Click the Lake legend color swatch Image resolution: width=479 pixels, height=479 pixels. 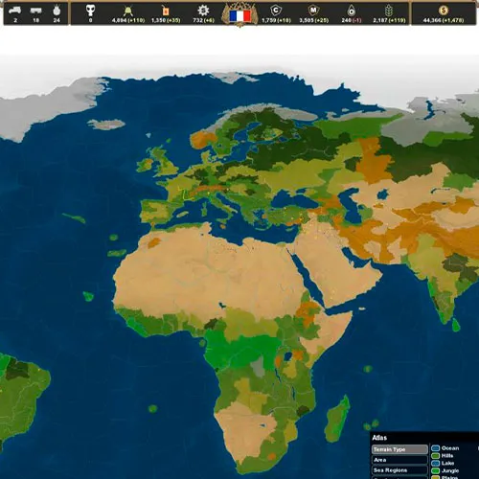[x=435, y=463]
